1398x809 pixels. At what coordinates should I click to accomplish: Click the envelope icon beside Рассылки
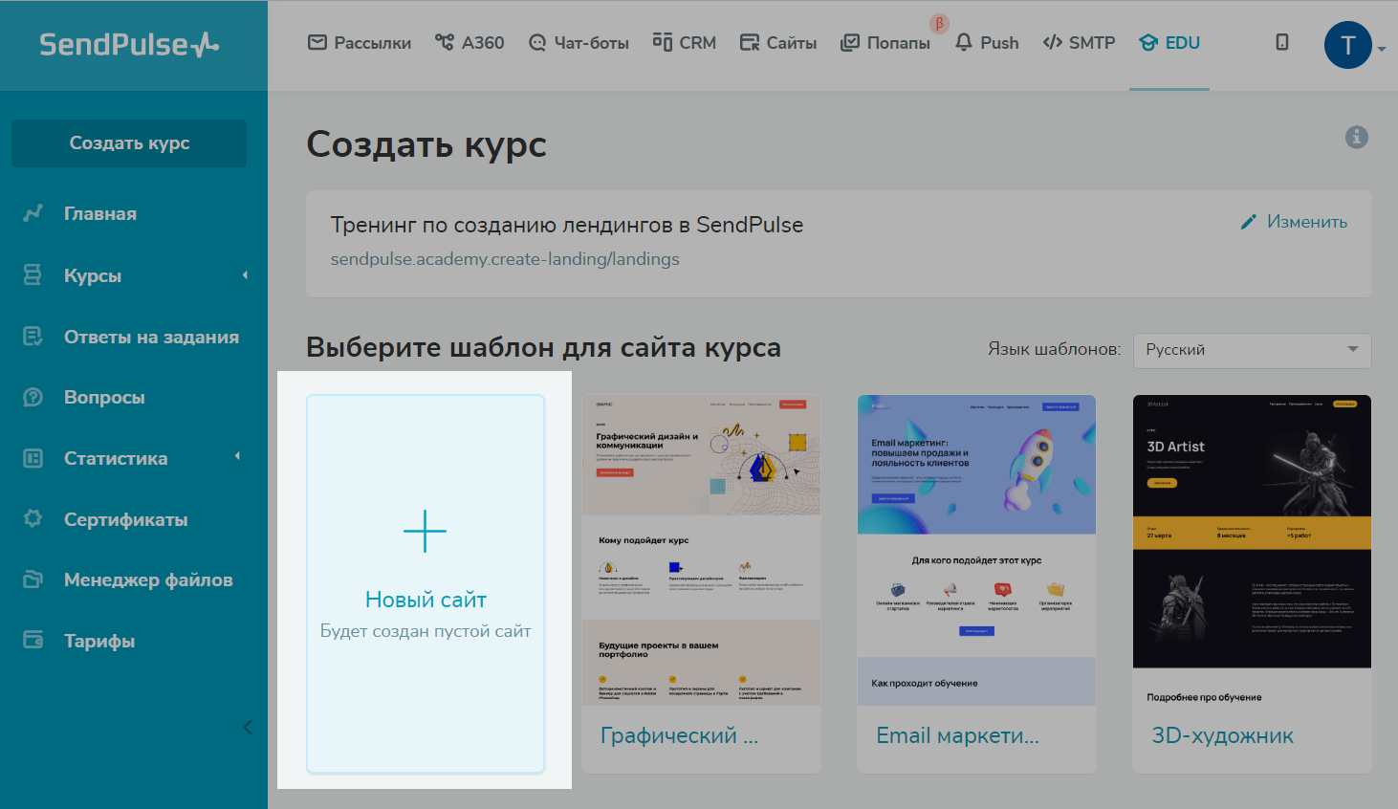(x=317, y=42)
